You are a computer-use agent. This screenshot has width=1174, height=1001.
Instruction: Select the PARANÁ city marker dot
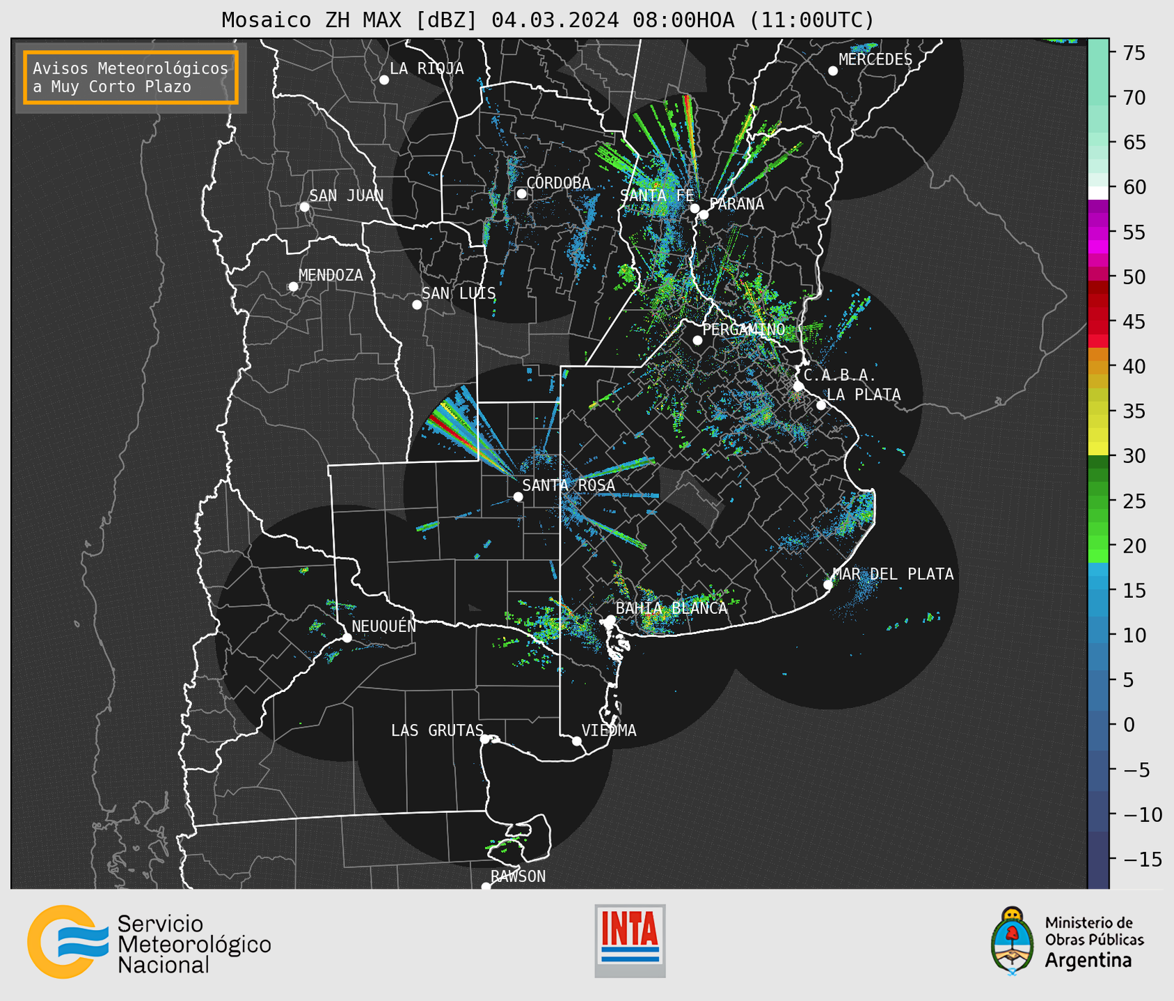704,214
